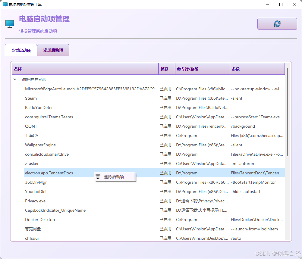
Task: Click the D:\Program Files\Tencent path cell
Action: pyautogui.click(x=202, y=126)
